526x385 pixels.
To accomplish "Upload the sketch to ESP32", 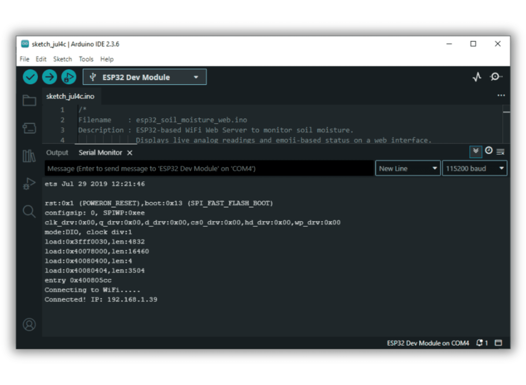I will tap(49, 77).
